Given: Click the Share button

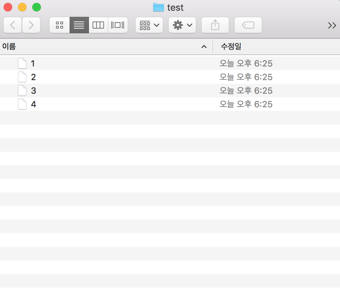Looking at the screenshot, I should tap(215, 25).
